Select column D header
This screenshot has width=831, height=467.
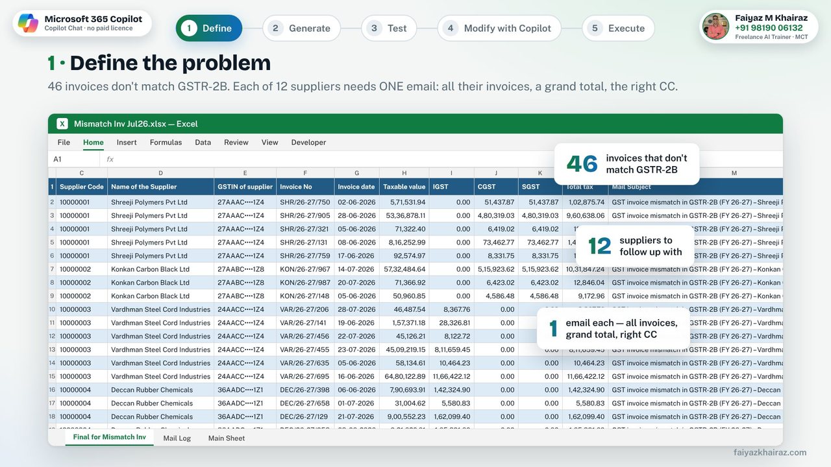tap(160, 173)
